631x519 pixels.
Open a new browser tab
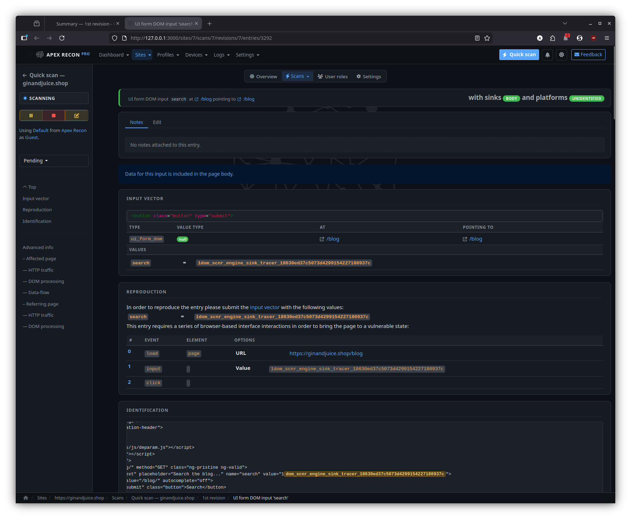(209, 24)
